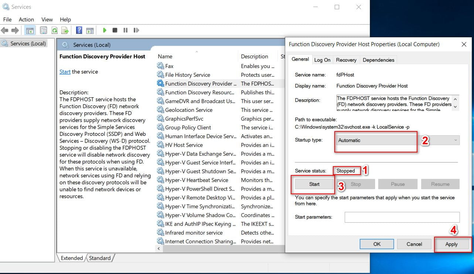Click the Pause Service toolbar icon
The image size is (474, 274).
click(x=125, y=30)
